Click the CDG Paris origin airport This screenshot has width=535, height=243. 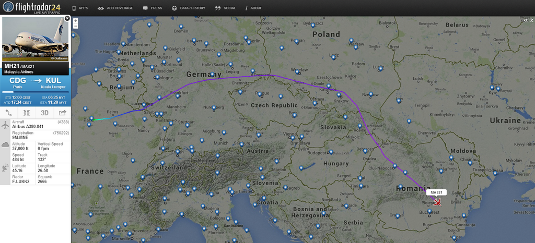[x=17, y=82]
